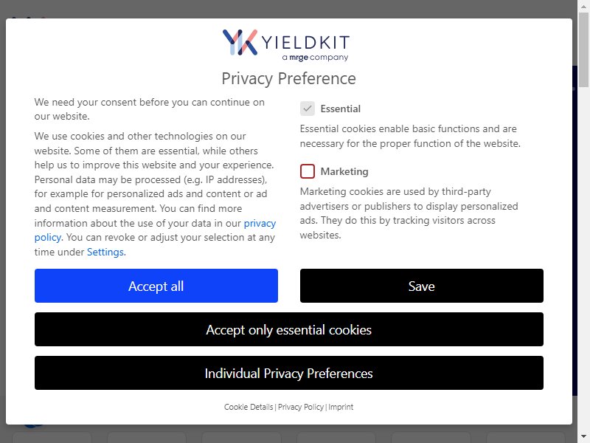Image resolution: width=590 pixels, height=443 pixels.
Task: Click the scrollbar up arrow
Action: (x=583, y=6)
